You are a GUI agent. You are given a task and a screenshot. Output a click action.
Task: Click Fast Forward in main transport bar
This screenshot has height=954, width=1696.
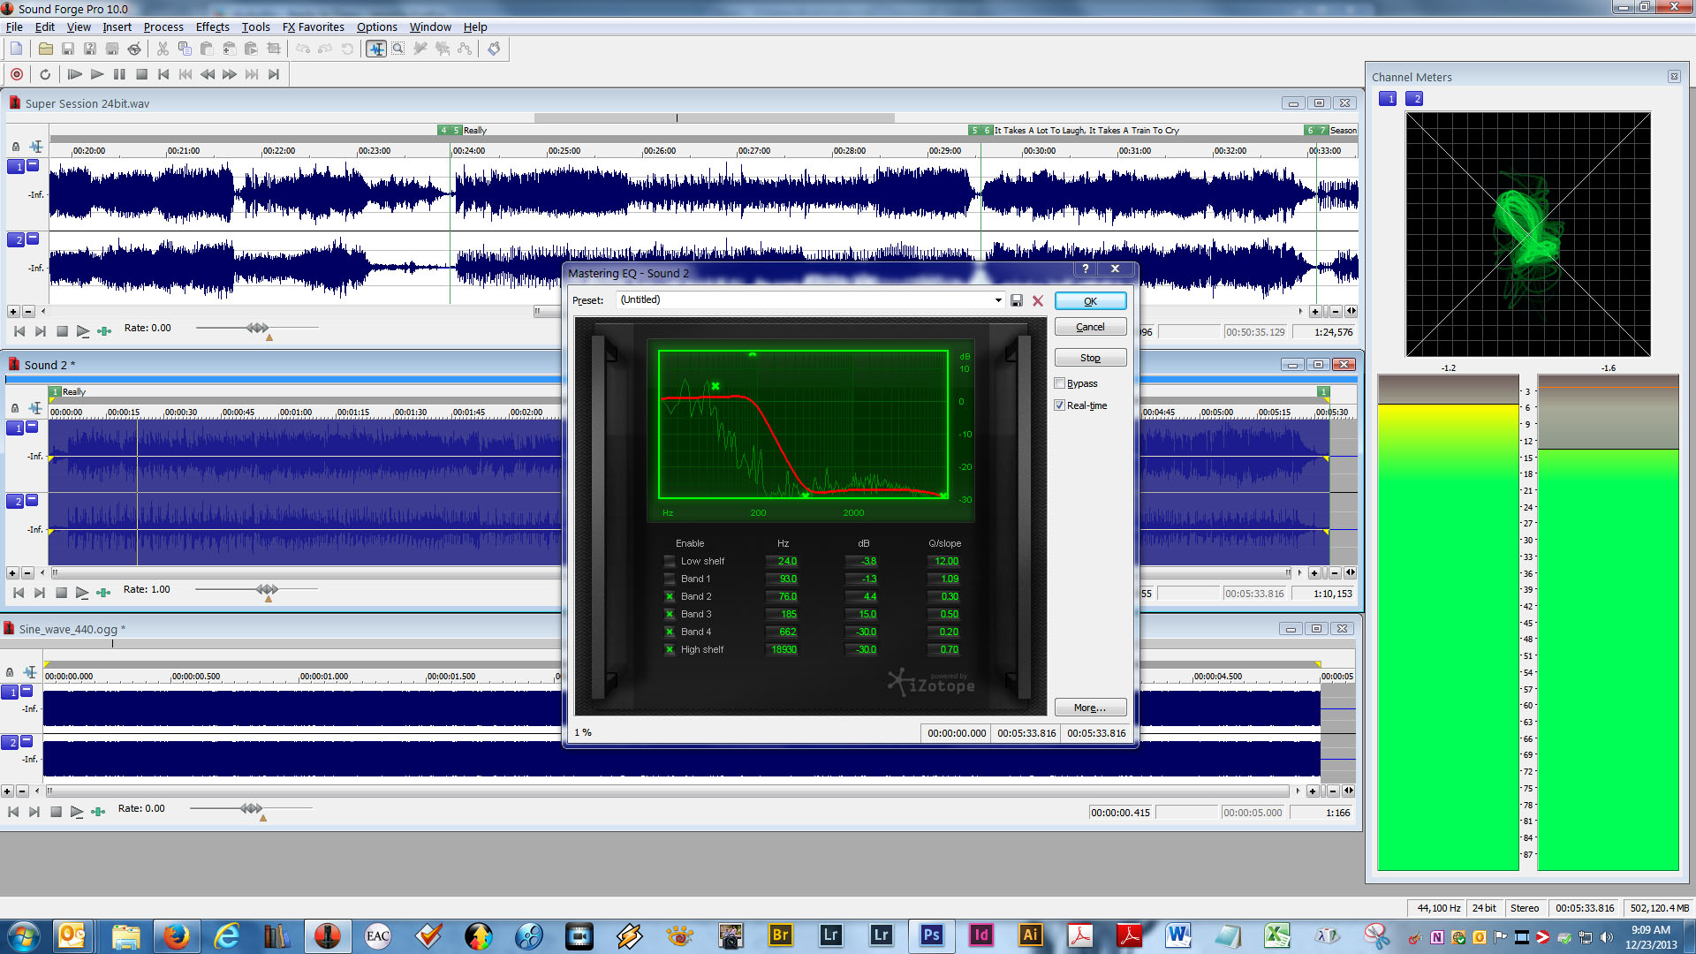tap(230, 74)
